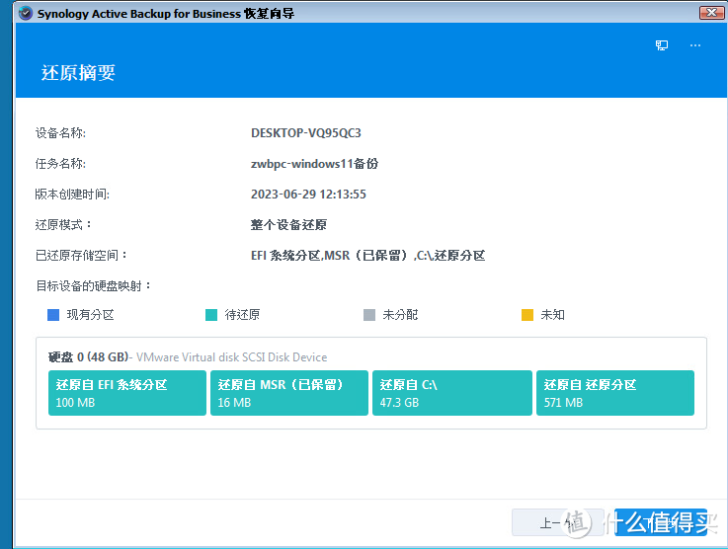728x549 pixels.
Task: Click the yellow 未知 legend swatch
Action: click(527, 315)
